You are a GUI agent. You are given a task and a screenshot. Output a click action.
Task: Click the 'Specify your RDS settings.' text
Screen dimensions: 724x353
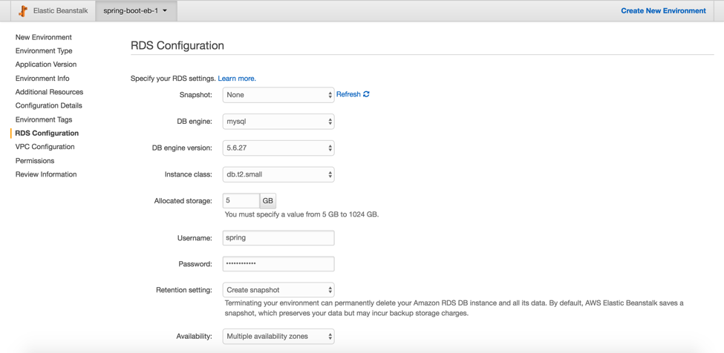[174, 79]
